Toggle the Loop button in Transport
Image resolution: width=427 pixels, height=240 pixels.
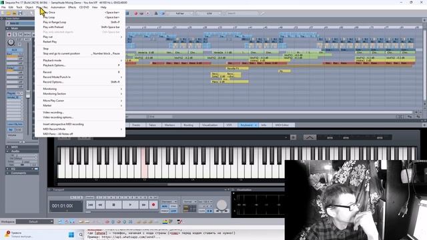(173, 211)
